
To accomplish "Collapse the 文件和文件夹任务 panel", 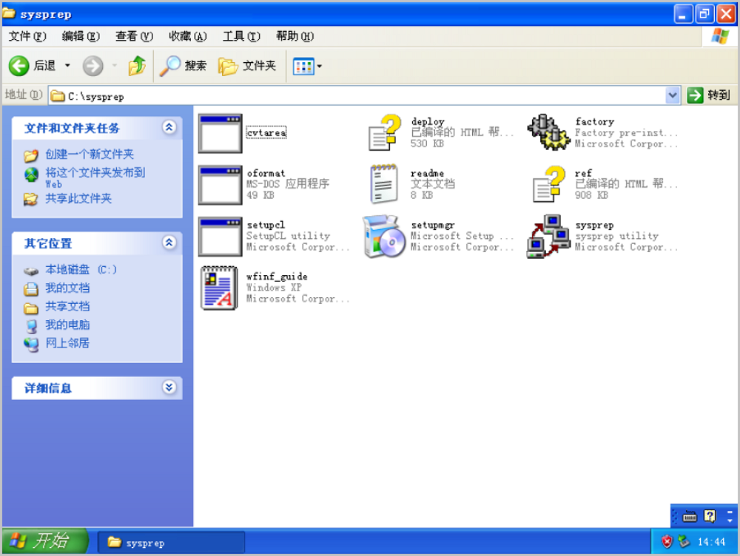I will pyautogui.click(x=169, y=128).
